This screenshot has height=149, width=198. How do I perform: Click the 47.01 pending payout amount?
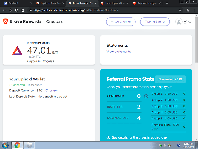tap(39, 50)
